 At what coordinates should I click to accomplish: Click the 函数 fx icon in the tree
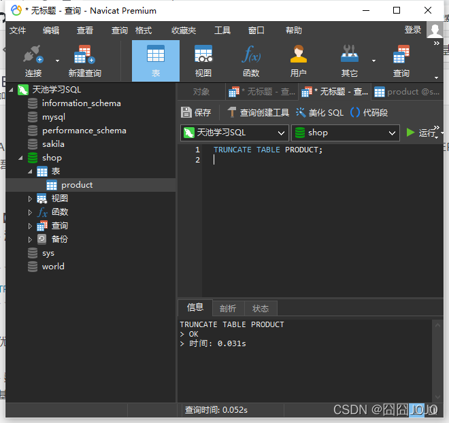(41, 212)
